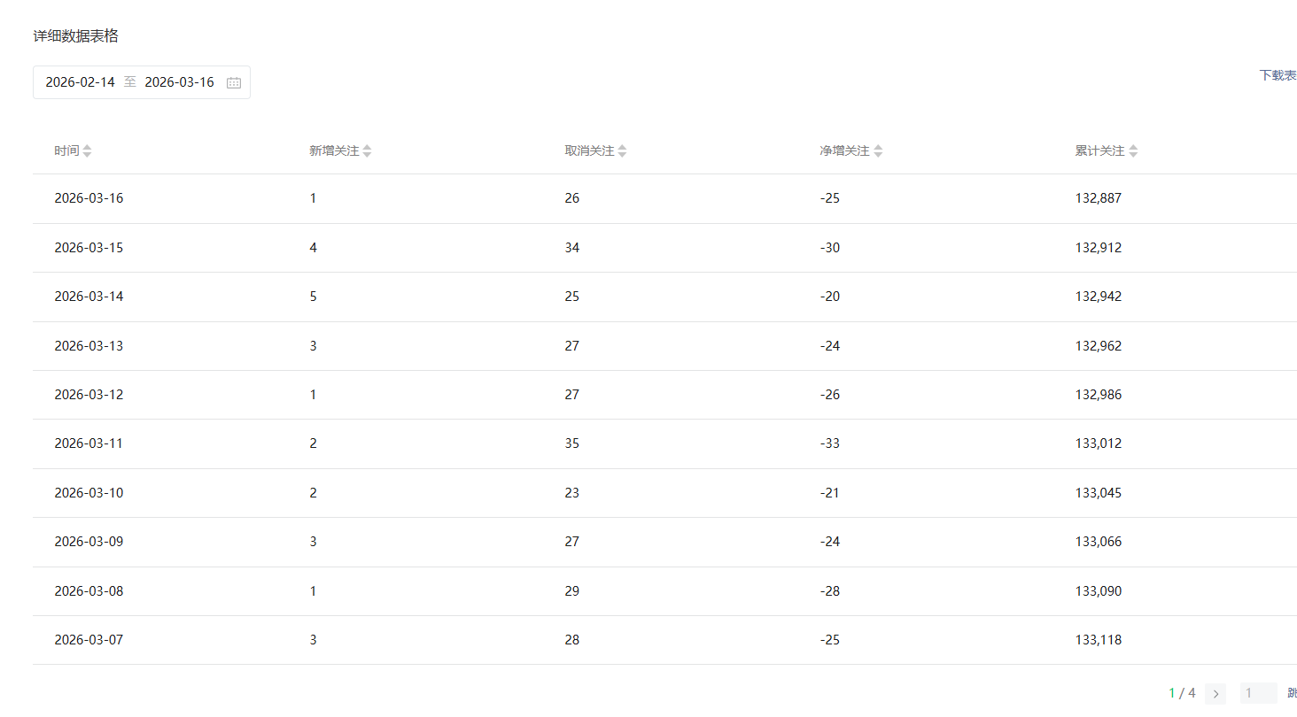Select the 2026-03-11 table row date
The height and width of the screenshot is (717, 1297).
click(89, 443)
